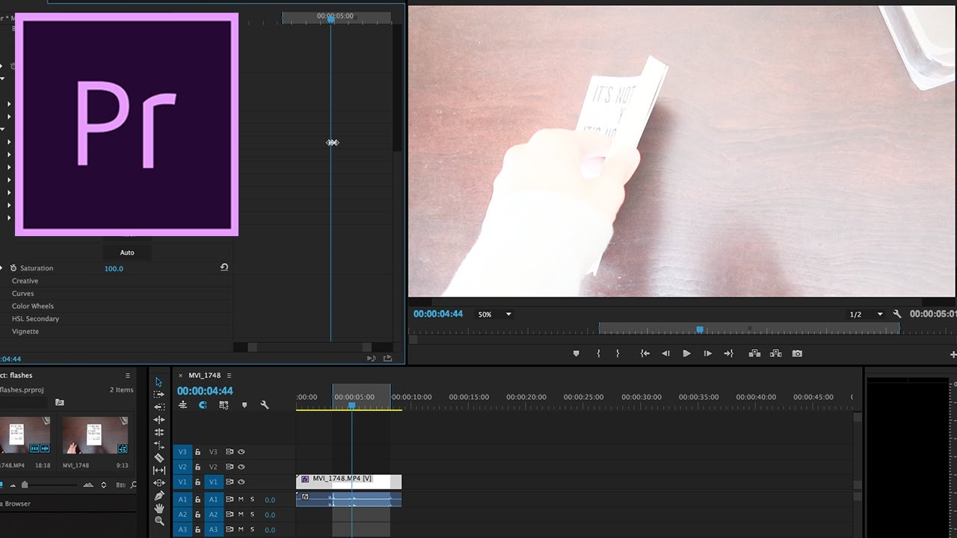Image resolution: width=957 pixels, height=538 pixels.
Task: Click Mark In in Program monitor
Action: click(598, 353)
